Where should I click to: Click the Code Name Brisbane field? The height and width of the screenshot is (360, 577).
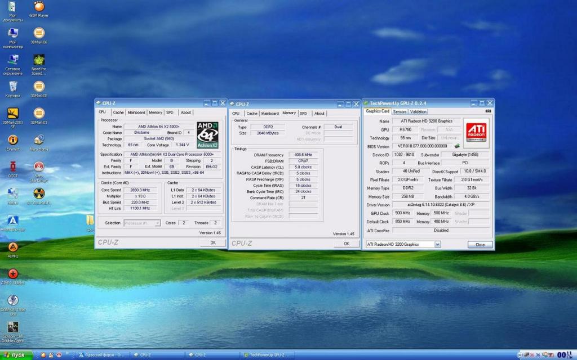coord(141,132)
